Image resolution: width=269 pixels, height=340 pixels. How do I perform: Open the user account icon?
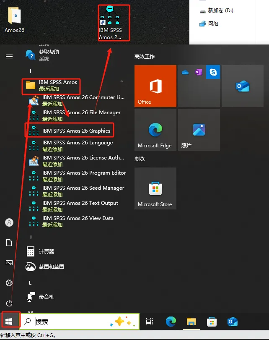[9, 222]
